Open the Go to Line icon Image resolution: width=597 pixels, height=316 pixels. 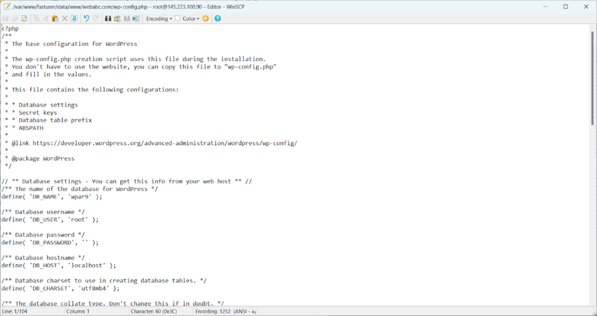pos(136,18)
